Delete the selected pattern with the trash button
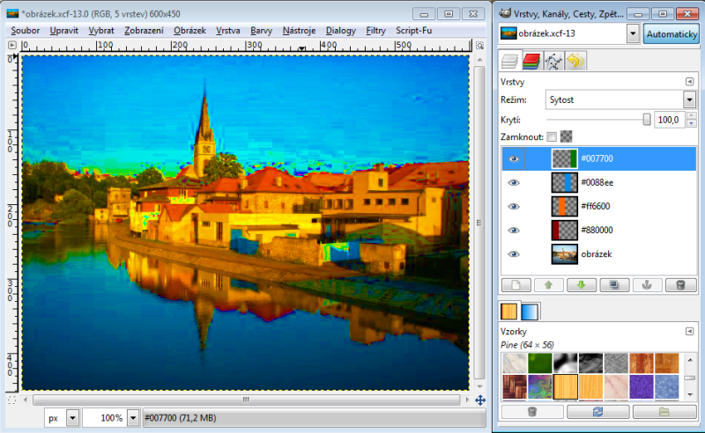Screen dimensions: 705x433 tap(532, 412)
